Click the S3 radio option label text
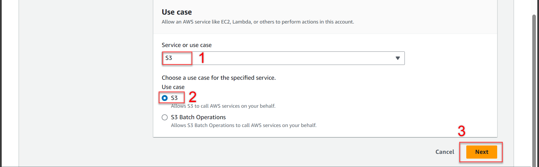 coord(174,98)
